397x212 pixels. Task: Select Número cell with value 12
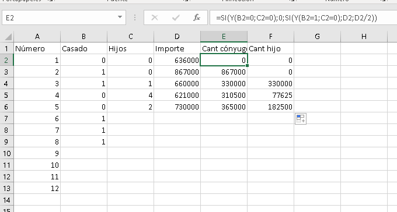[37, 188]
